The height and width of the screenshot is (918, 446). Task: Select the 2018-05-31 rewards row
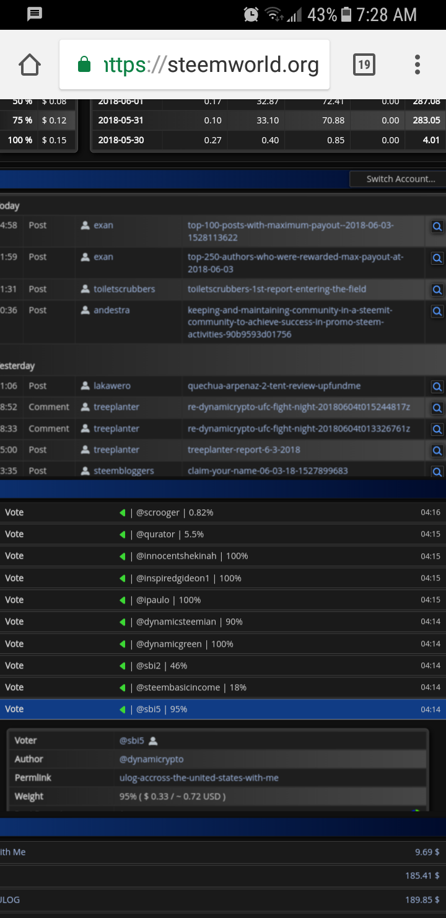pos(268,120)
